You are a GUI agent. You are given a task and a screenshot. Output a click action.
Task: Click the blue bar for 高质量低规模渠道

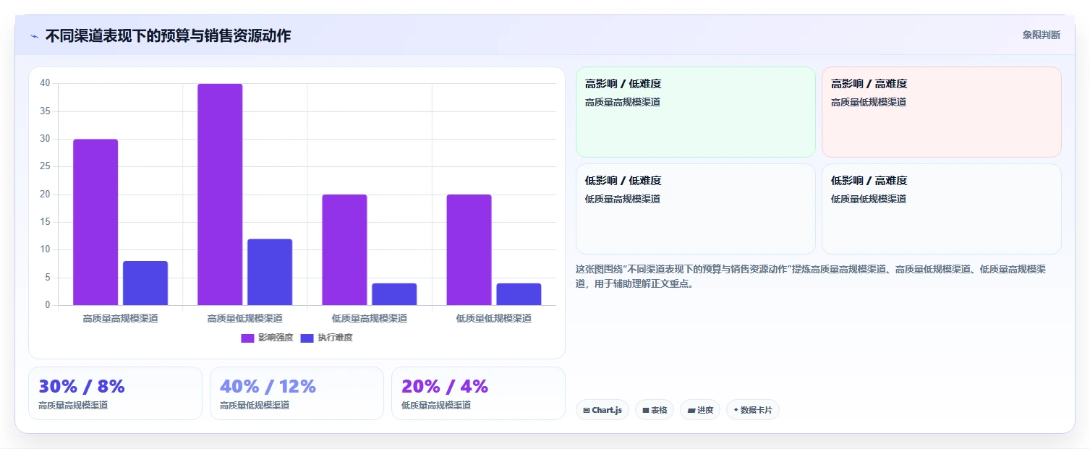click(x=270, y=272)
